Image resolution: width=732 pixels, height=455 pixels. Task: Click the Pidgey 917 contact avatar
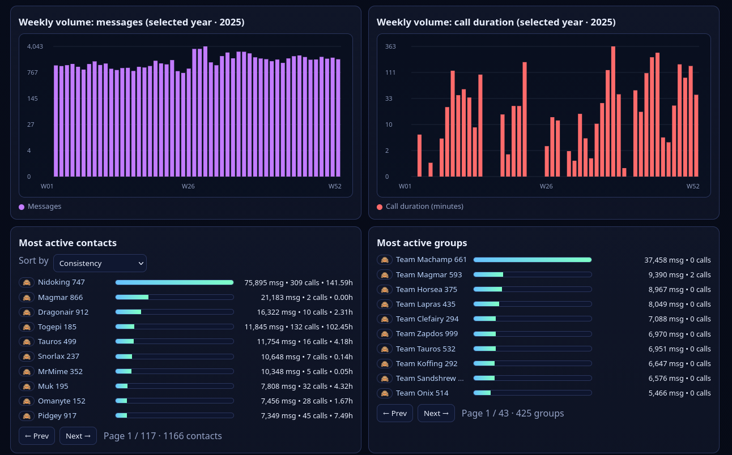(26, 415)
